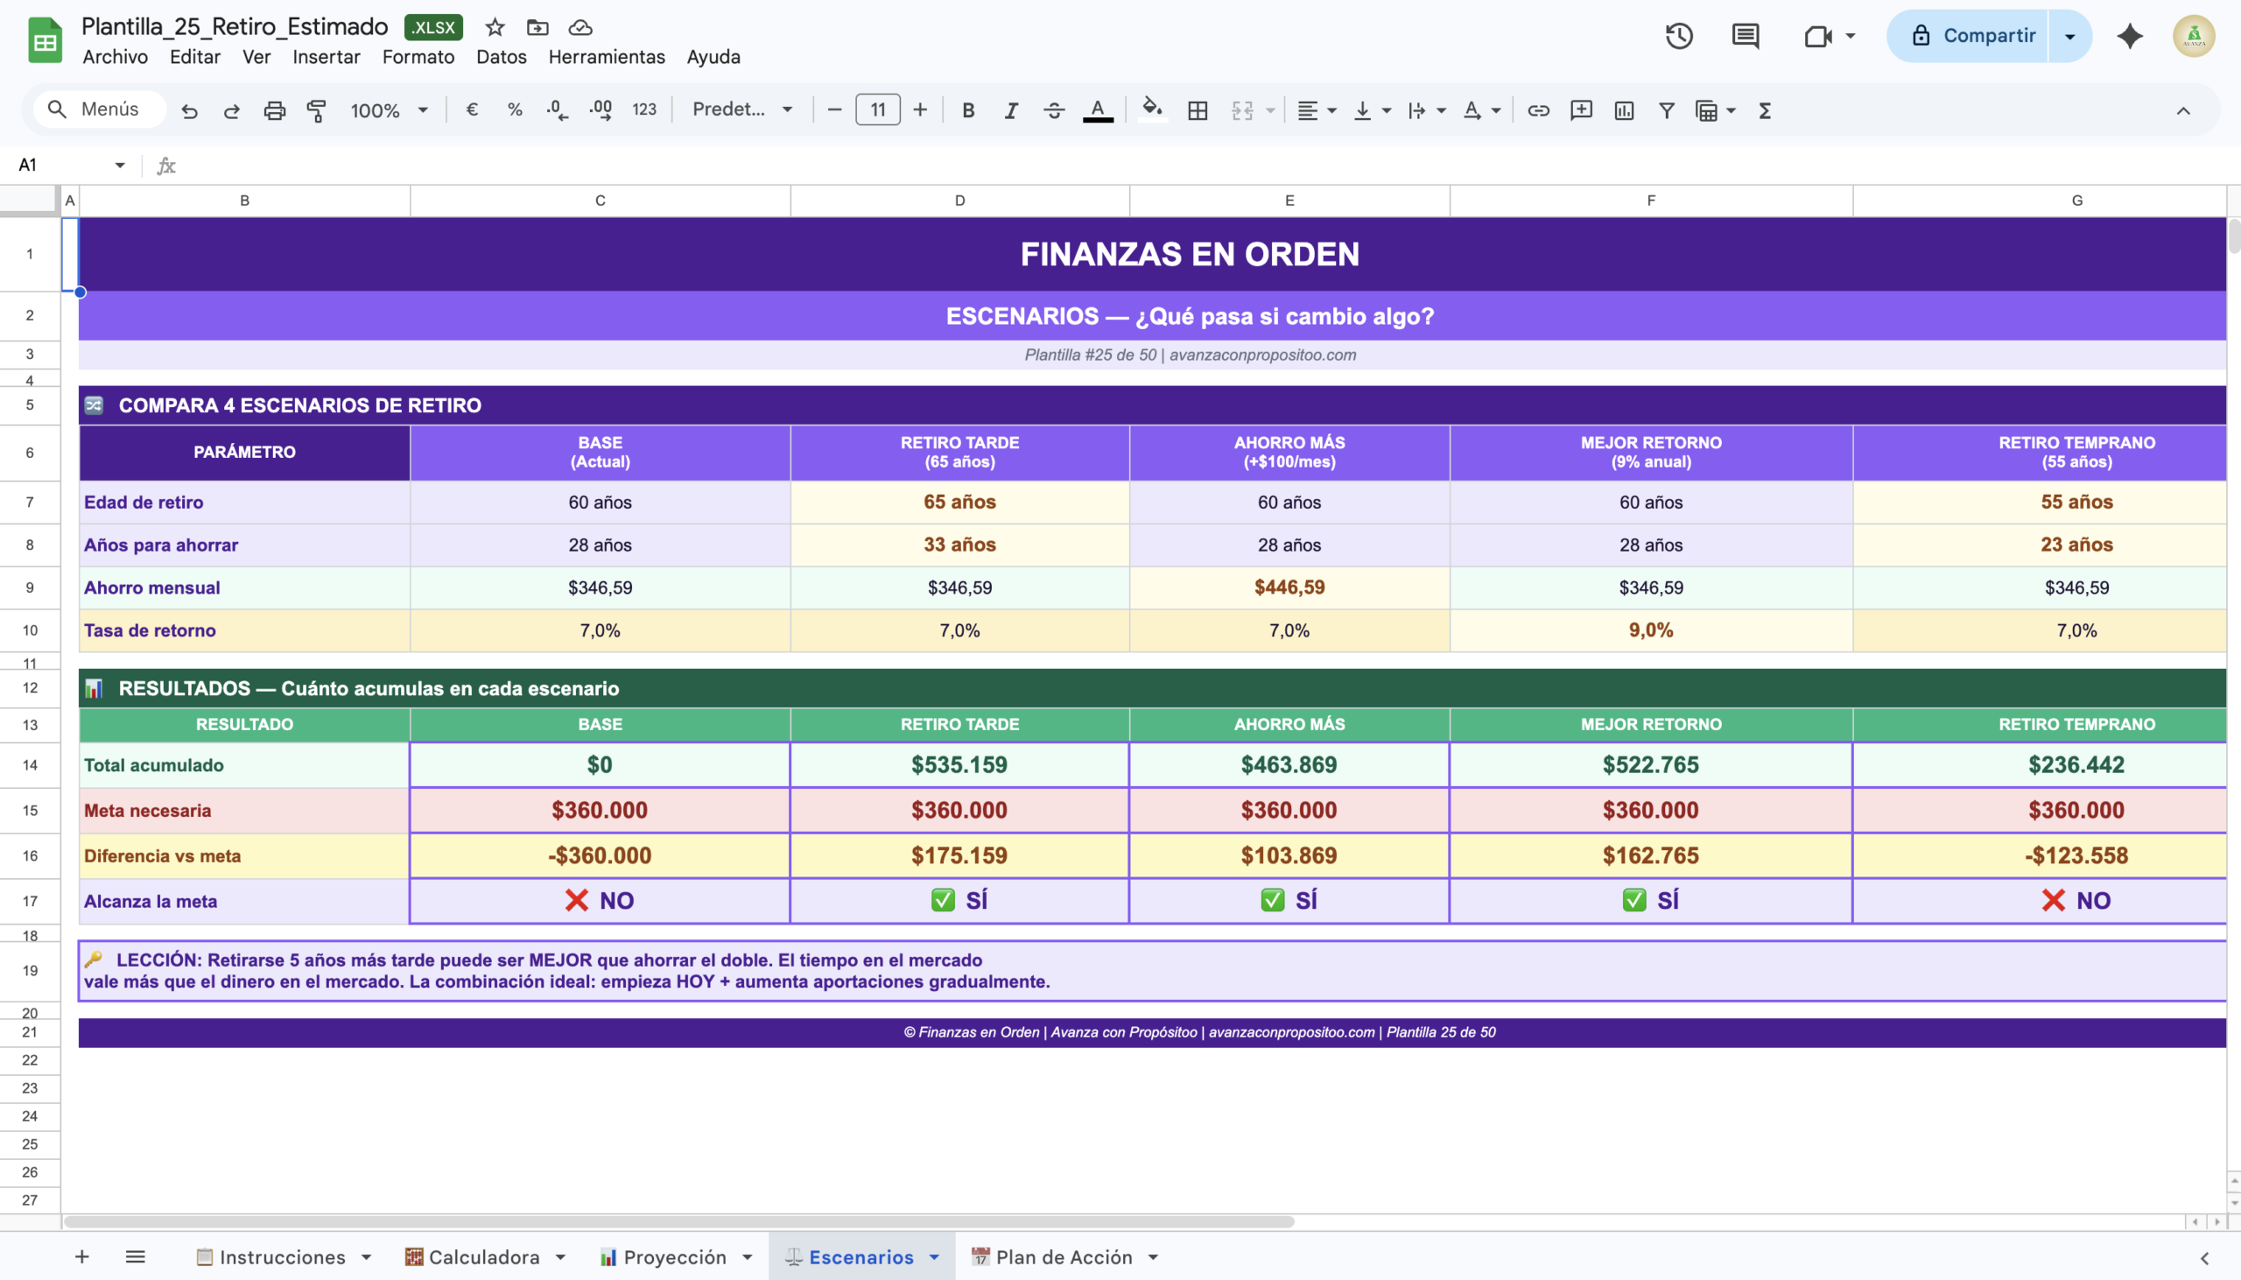The image size is (2241, 1280).
Task: Click the borders grid icon
Action: coord(1197,111)
